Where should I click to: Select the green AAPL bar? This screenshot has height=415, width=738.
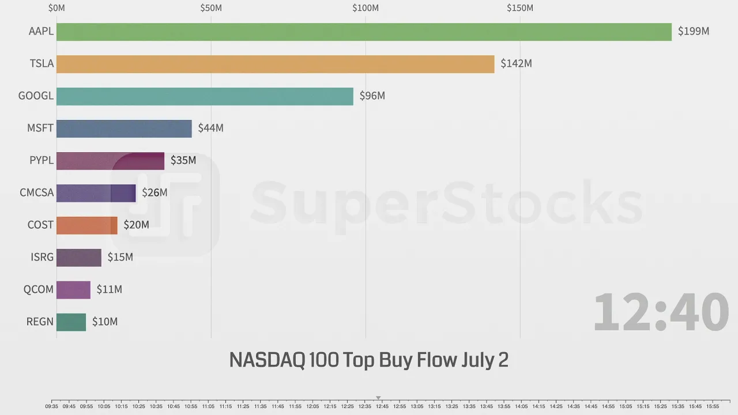(x=364, y=32)
